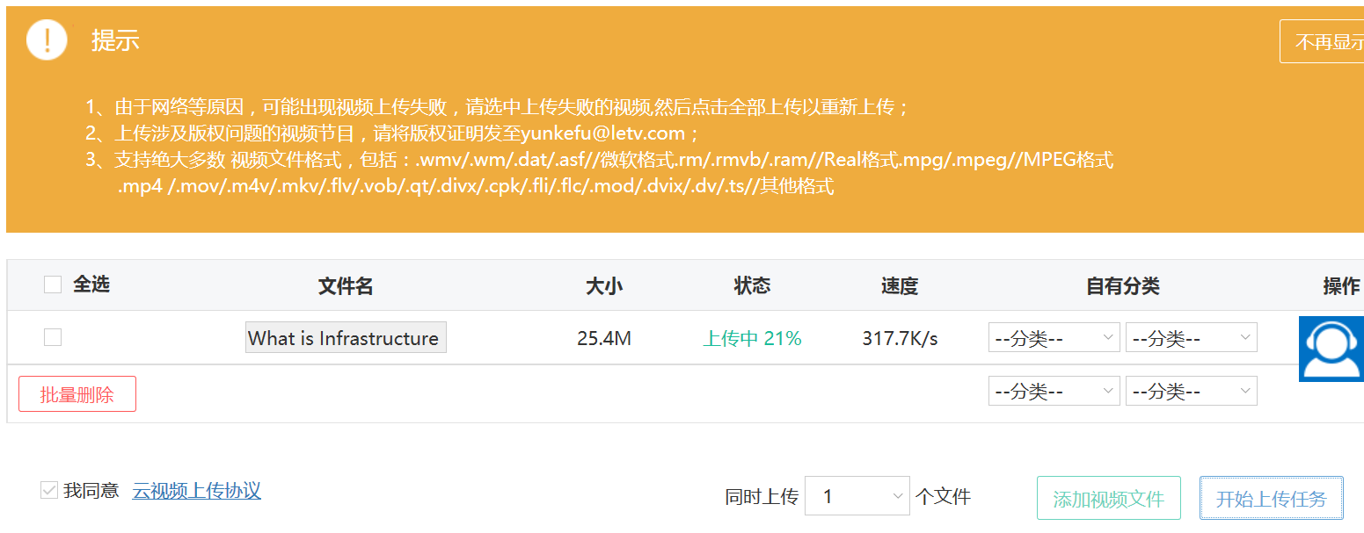Open second 分类 dropdown in the file row

1192,338
